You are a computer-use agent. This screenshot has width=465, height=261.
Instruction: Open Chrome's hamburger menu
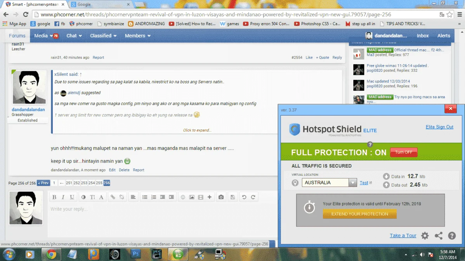(460, 14)
